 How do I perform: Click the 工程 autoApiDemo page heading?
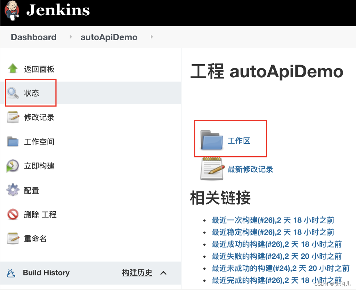click(267, 71)
